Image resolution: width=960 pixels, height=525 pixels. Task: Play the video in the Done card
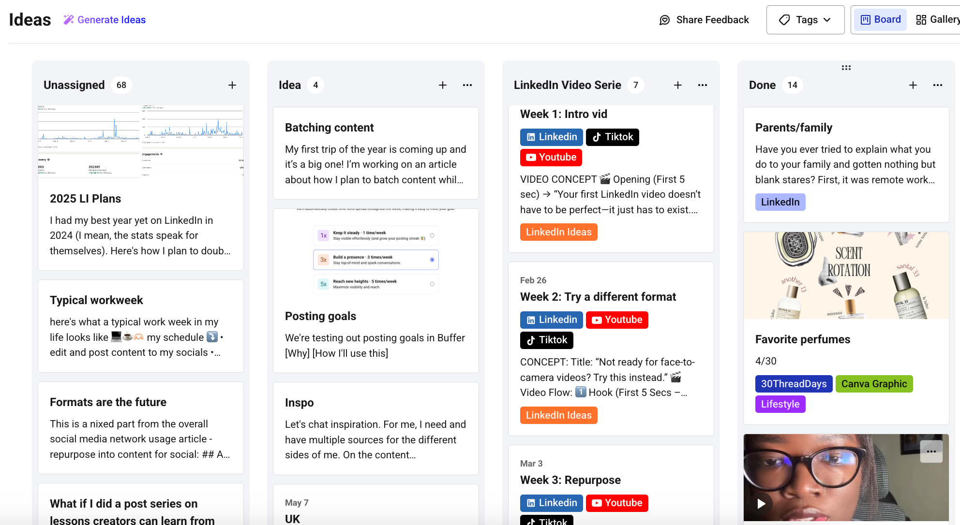point(761,504)
